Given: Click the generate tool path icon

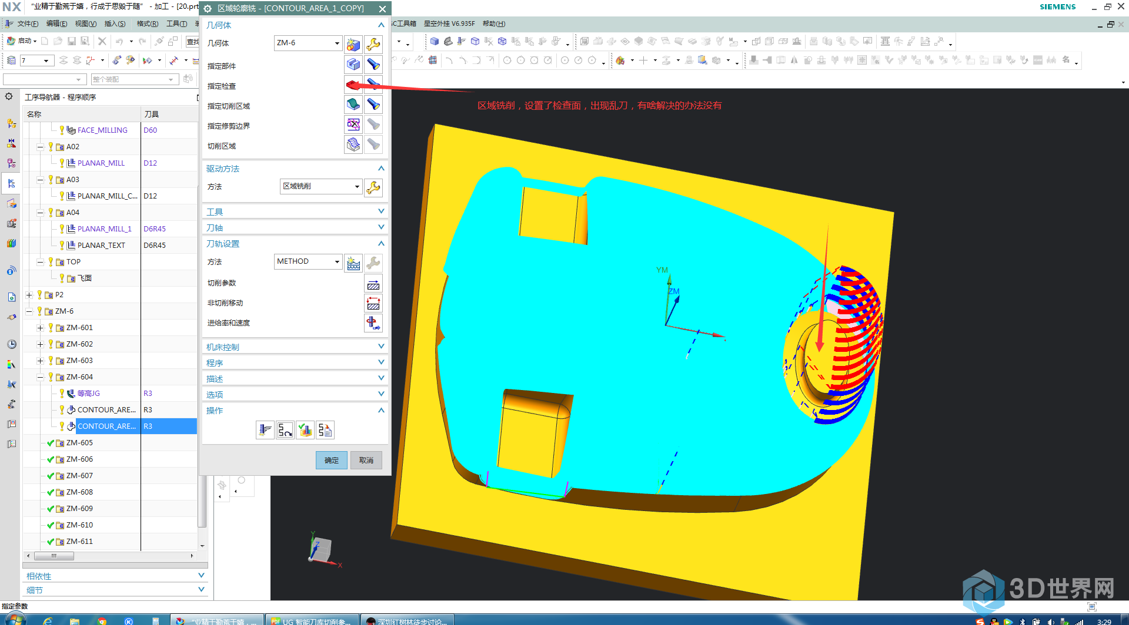Looking at the screenshot, I should [x=265, y=430].
